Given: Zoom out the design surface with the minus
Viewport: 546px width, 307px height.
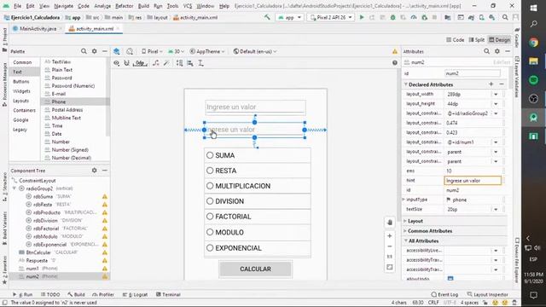Looking at the screenshot, I should (390, 246).
